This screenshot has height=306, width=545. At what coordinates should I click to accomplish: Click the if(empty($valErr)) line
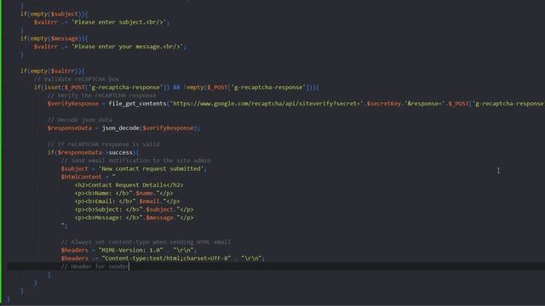[x=53, y=71]
